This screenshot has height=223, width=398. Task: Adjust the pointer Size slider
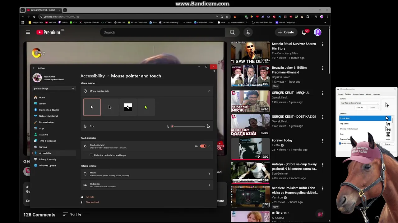[188, 126]
